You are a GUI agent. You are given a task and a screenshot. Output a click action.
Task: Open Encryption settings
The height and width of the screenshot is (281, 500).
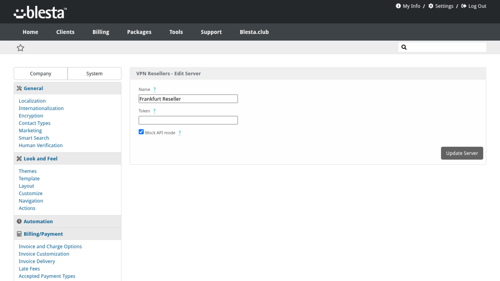click(31, 116)
